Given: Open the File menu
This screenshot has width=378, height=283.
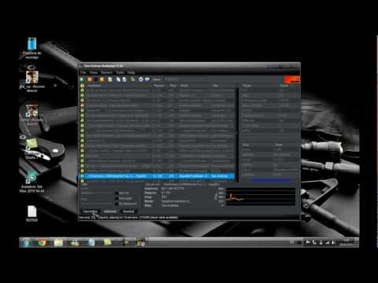Looking at the screenshot, I should pyautogui.click(x=83, y=72).
